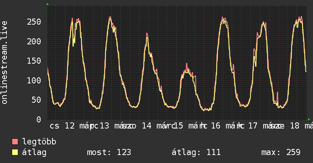The width and height of the screenshot is (313, 163).
Task: Click the '15' date label on x-axis
Action: point(178,126)
